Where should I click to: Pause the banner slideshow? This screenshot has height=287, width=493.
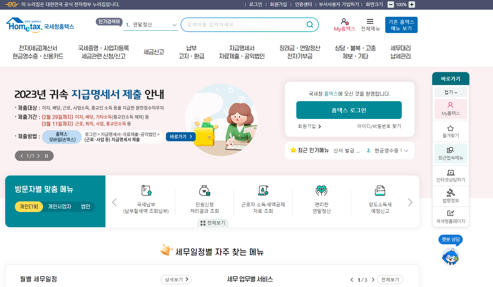tap(46, 156)
